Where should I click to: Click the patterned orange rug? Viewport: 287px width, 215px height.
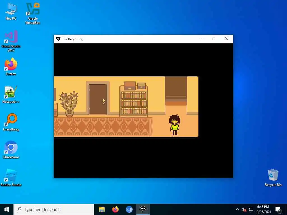pyautogui.click(x=103, y=127)
